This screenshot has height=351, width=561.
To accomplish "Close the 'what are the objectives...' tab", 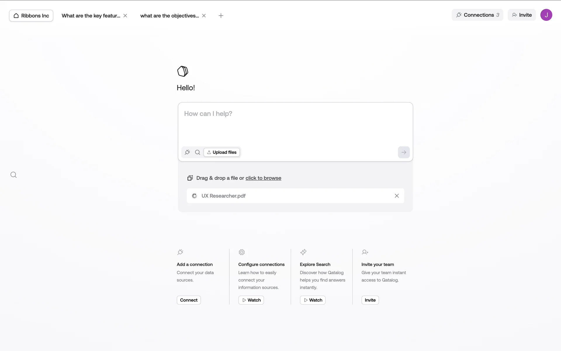I will click(204, 16).
